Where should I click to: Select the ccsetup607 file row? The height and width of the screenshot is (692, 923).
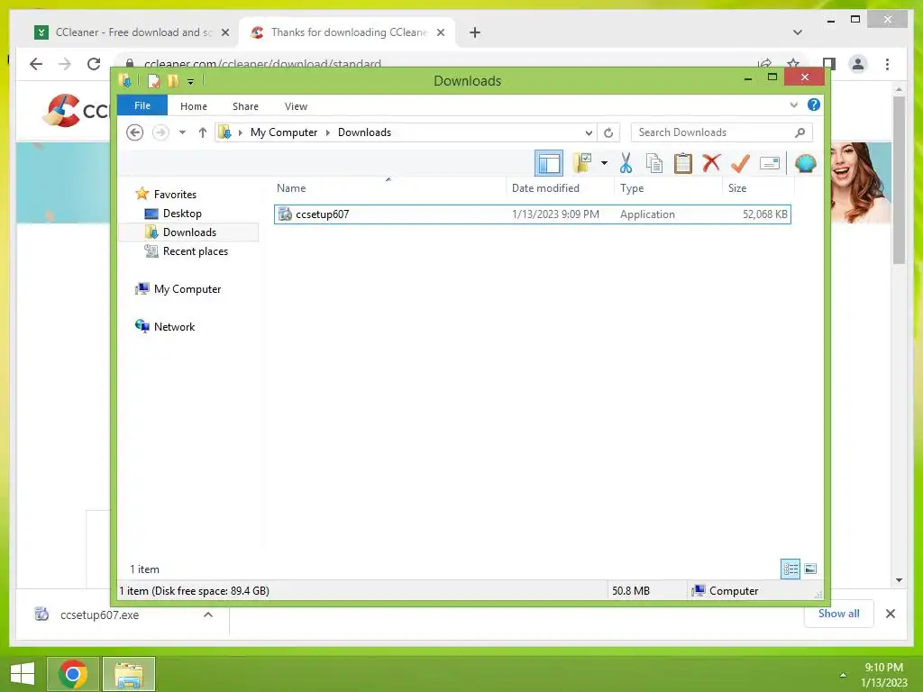[x=532, y=214]
